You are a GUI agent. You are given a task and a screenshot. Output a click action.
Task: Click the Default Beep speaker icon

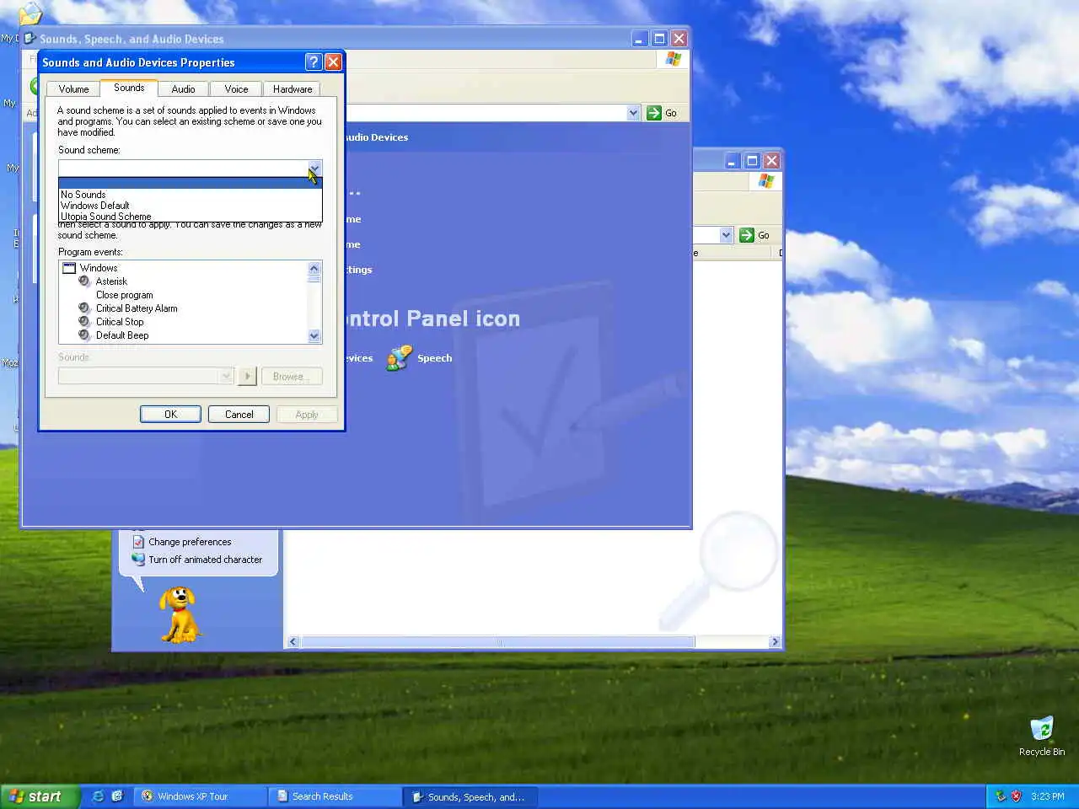tap(84, 335)
